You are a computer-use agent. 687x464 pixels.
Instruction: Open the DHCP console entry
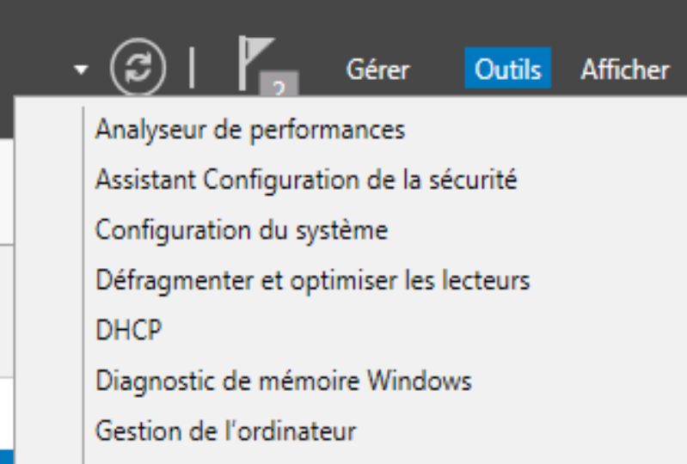point(128,330)
